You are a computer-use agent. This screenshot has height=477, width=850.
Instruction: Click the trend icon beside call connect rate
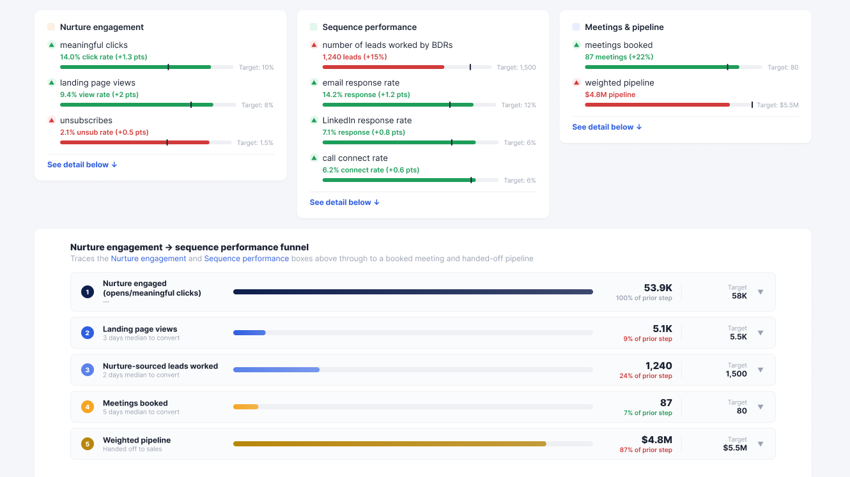[314, 158]
